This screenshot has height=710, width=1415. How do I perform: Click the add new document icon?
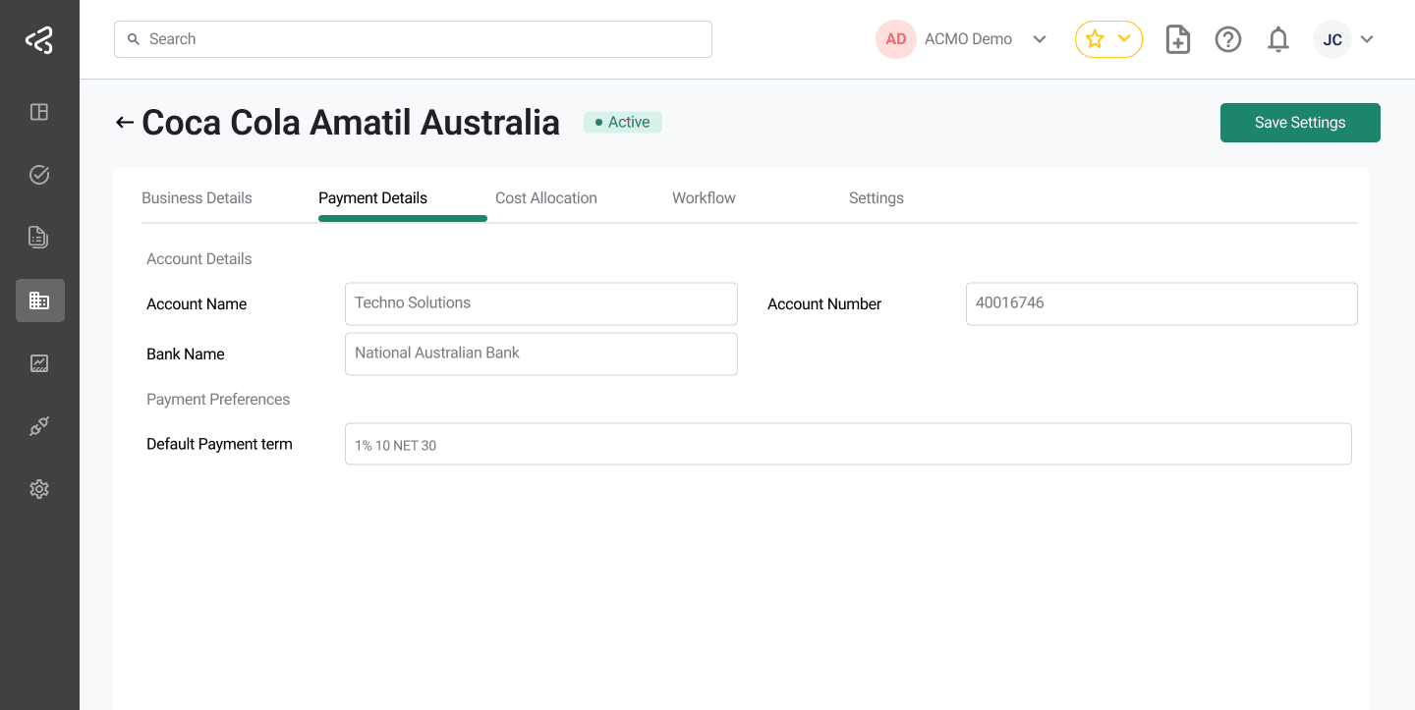click(1178, 39)
